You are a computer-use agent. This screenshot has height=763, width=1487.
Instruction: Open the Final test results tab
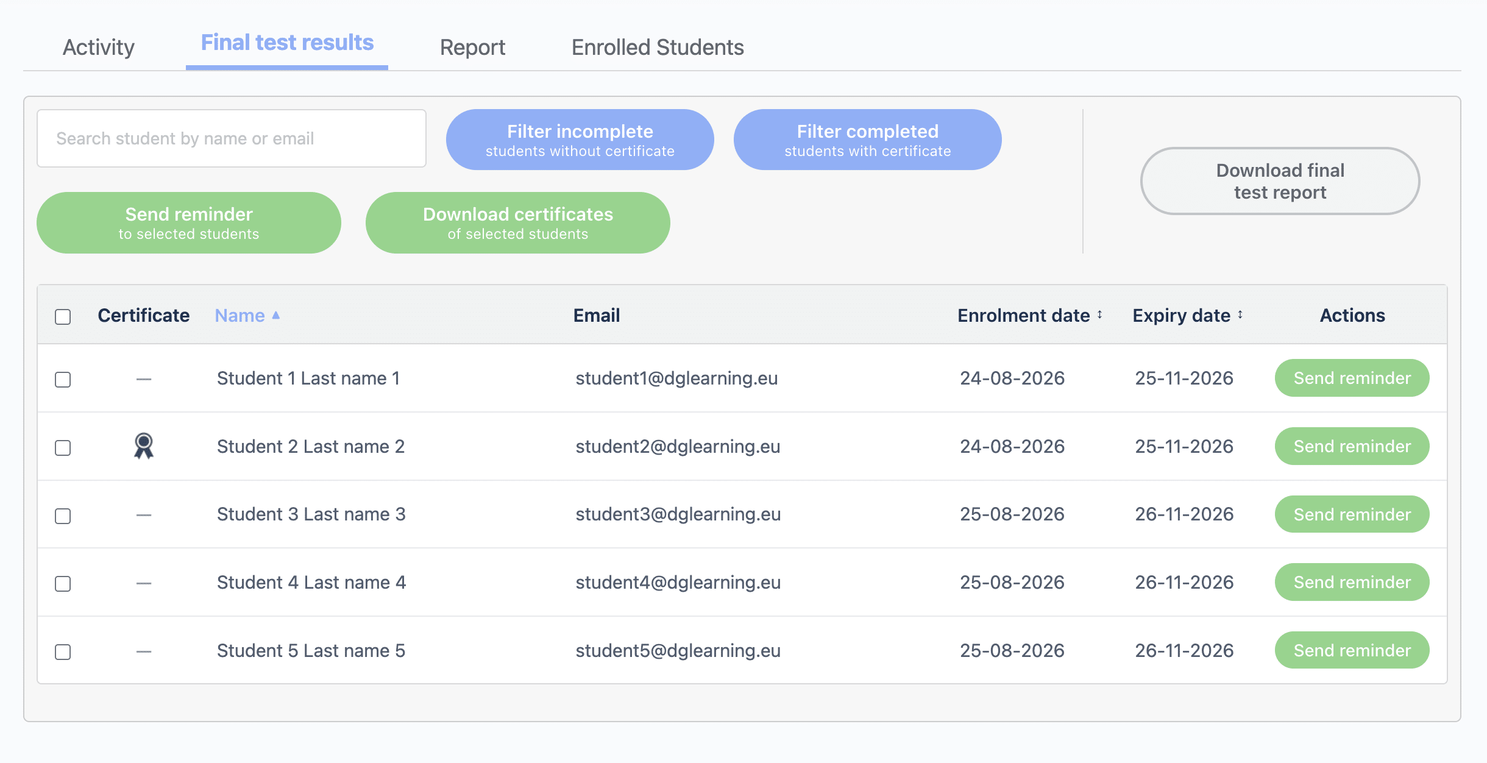[287, 43]
